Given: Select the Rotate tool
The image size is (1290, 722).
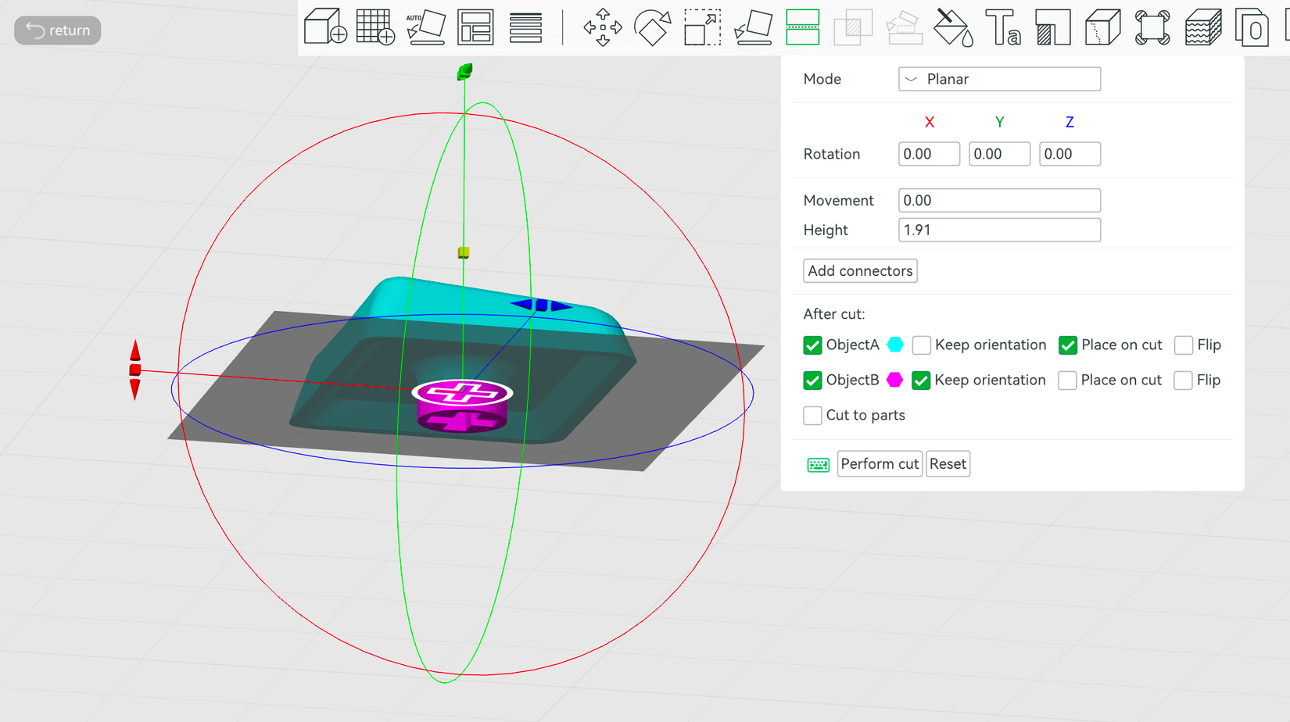Looking at the screenshot, I should pyautogui.click(x=653, y=27).
